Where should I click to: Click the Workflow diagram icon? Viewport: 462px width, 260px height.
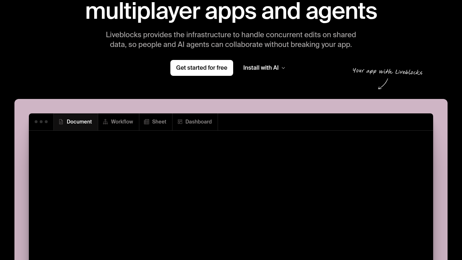coord(105,122)
